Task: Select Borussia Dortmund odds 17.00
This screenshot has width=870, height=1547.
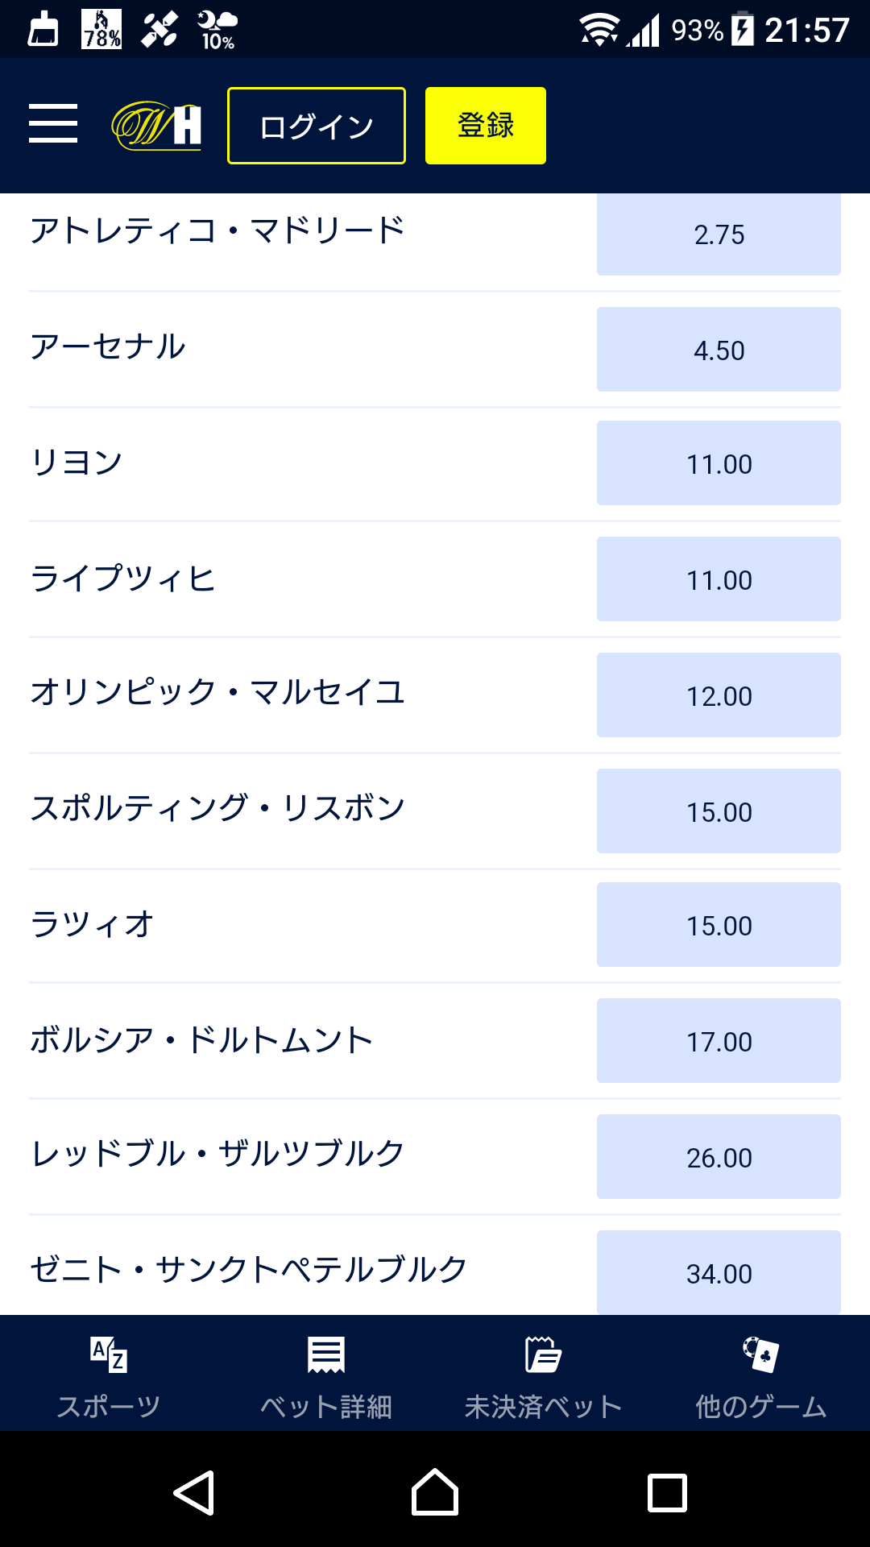Action: pos(719,1041)
